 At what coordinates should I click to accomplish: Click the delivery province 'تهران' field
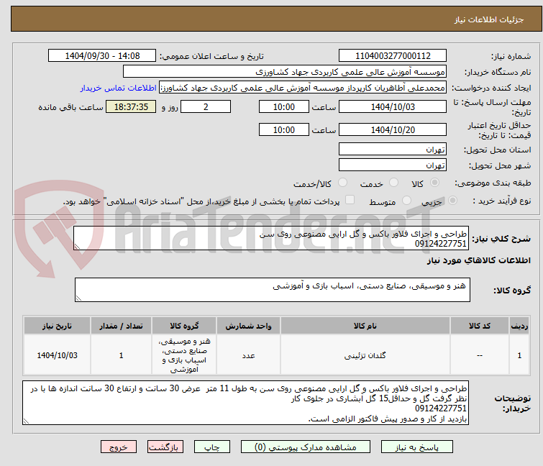point(393,149)
